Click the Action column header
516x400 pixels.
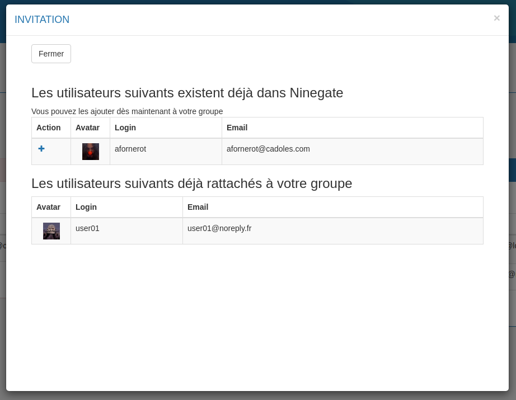pyautogui.click(x=49, y=128)
